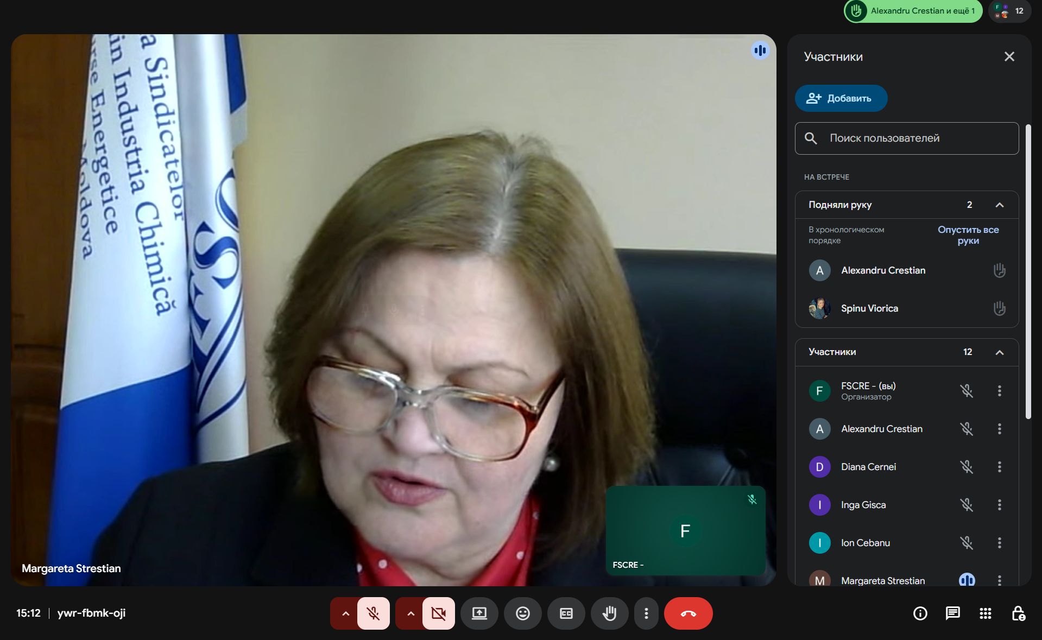Viewport: 1042px width, 640px height.
Task: Open host controls lock icon
Action: [x=1018, y=613]
